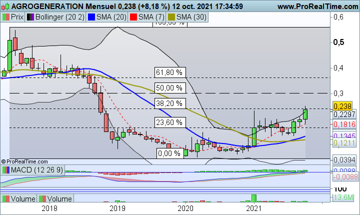Click the 0,6 price axis label

click(338, 17)
